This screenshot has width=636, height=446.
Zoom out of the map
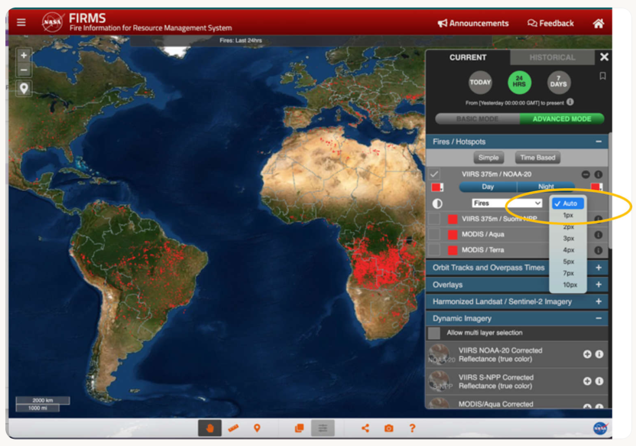pyautogui.click(x=24, y=70)
